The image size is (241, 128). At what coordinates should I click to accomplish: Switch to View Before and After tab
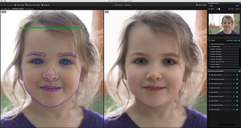[x=18, y=9]
